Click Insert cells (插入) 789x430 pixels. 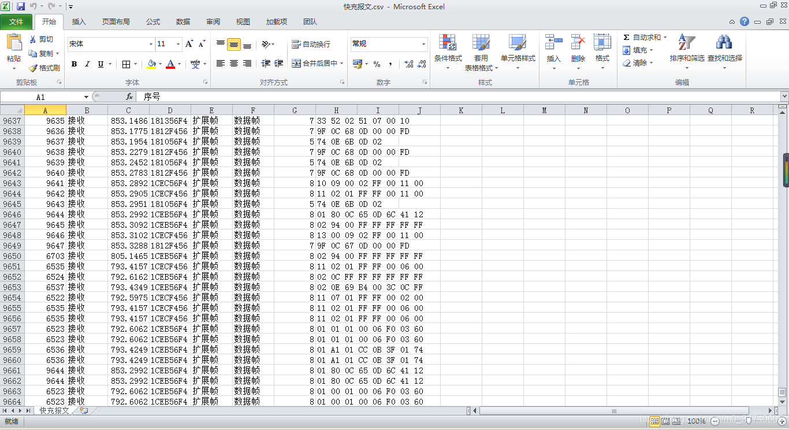pyautogui.click(x=554, y=52)
